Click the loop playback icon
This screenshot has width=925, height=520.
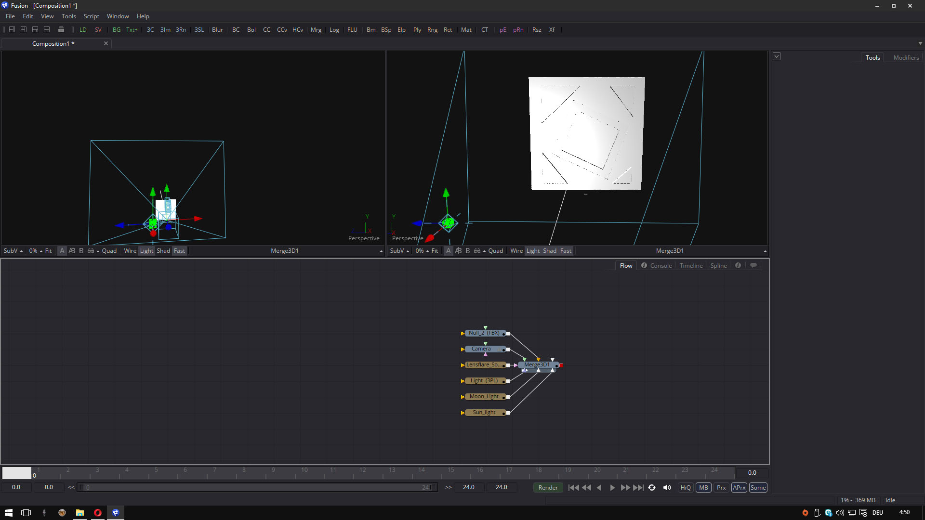(652, 488)
